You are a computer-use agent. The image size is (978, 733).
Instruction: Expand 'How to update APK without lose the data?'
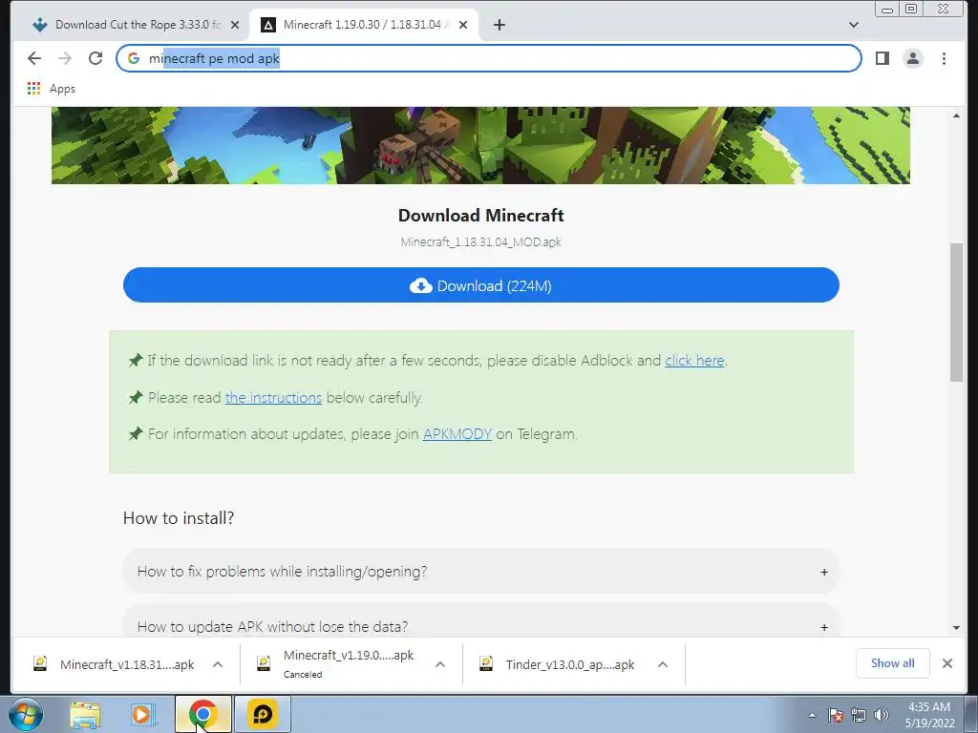[481, 623]
